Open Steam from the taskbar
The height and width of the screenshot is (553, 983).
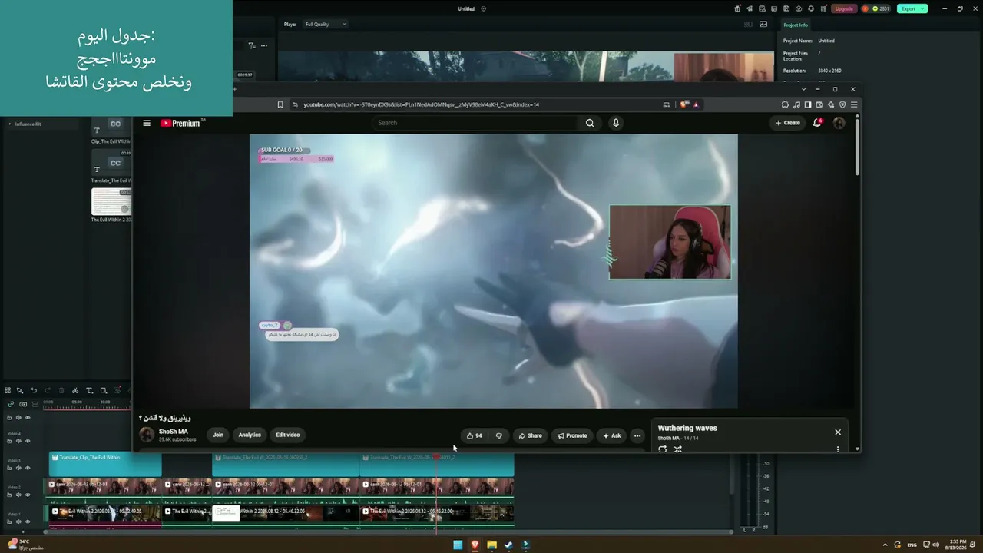508,545
